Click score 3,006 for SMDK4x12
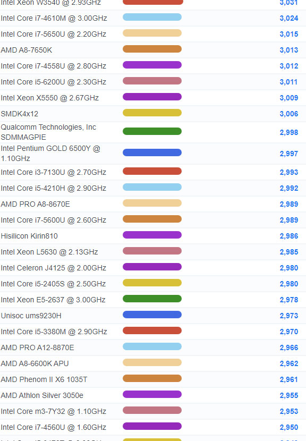The height and width of the screenshot is (441, 306). (x=289, y=114)
